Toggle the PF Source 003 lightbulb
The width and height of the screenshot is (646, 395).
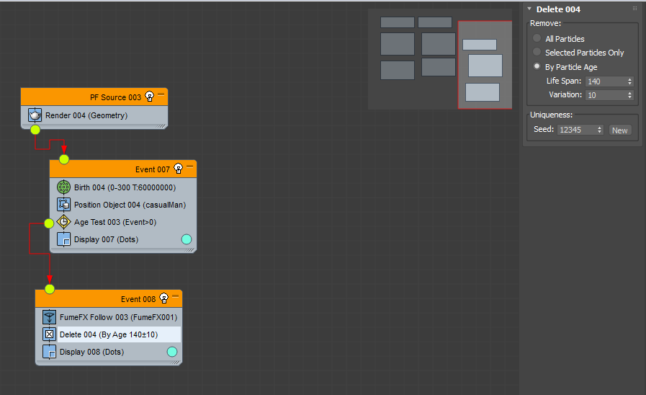pos(150,97)
